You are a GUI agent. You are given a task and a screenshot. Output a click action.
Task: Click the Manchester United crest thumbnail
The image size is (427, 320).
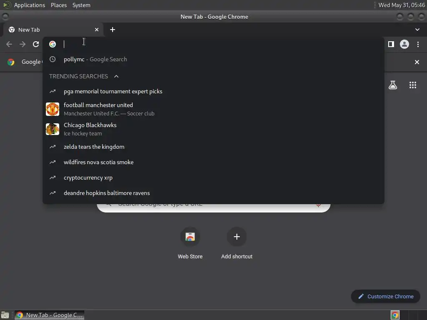(53, 109)
